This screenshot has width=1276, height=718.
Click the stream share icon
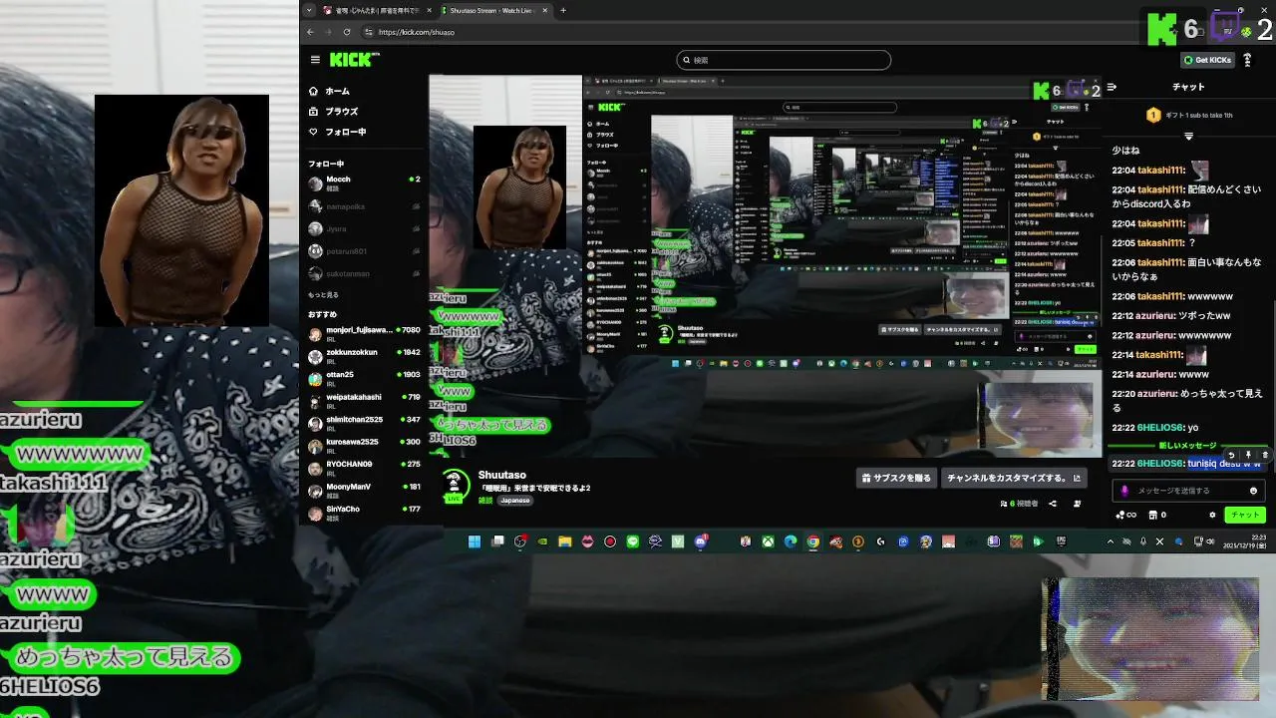(x=1053, y=504)
